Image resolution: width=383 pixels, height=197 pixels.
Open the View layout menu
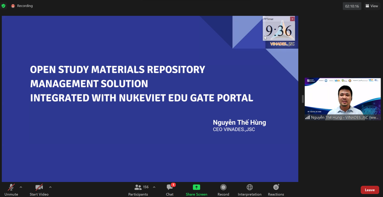[372, 6]
